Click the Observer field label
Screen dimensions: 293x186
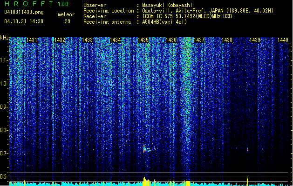(x=95, y=5)
